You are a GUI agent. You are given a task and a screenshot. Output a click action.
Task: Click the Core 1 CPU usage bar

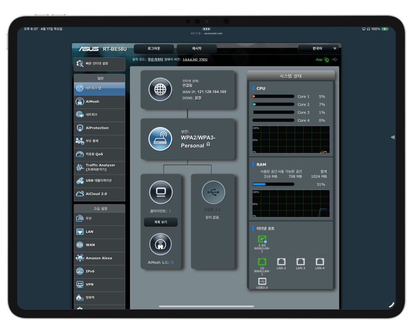pos(273,96)
